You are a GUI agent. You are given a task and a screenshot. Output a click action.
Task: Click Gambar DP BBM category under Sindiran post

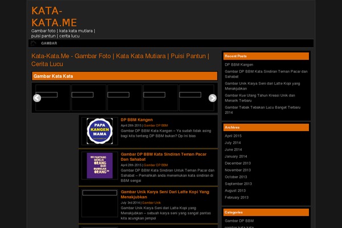156,165
